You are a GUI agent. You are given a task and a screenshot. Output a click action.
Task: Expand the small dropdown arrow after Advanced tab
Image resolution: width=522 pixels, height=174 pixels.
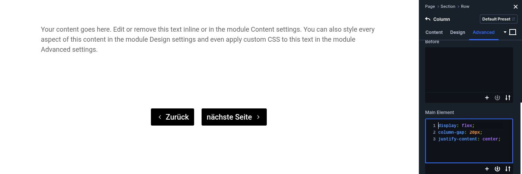click(505, 32)
